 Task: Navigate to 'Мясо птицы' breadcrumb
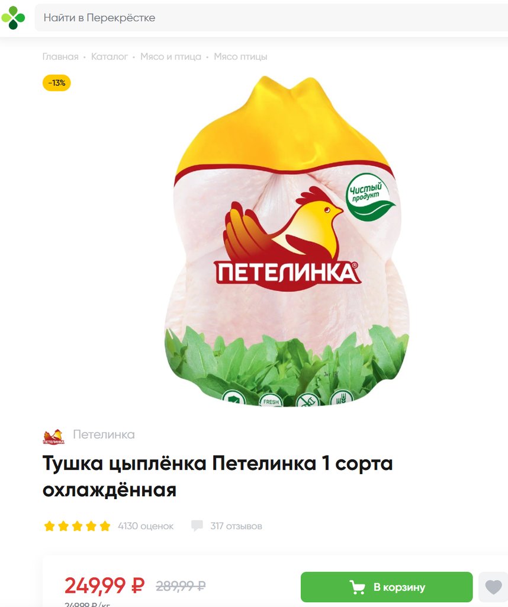click(x=240, y=56)
